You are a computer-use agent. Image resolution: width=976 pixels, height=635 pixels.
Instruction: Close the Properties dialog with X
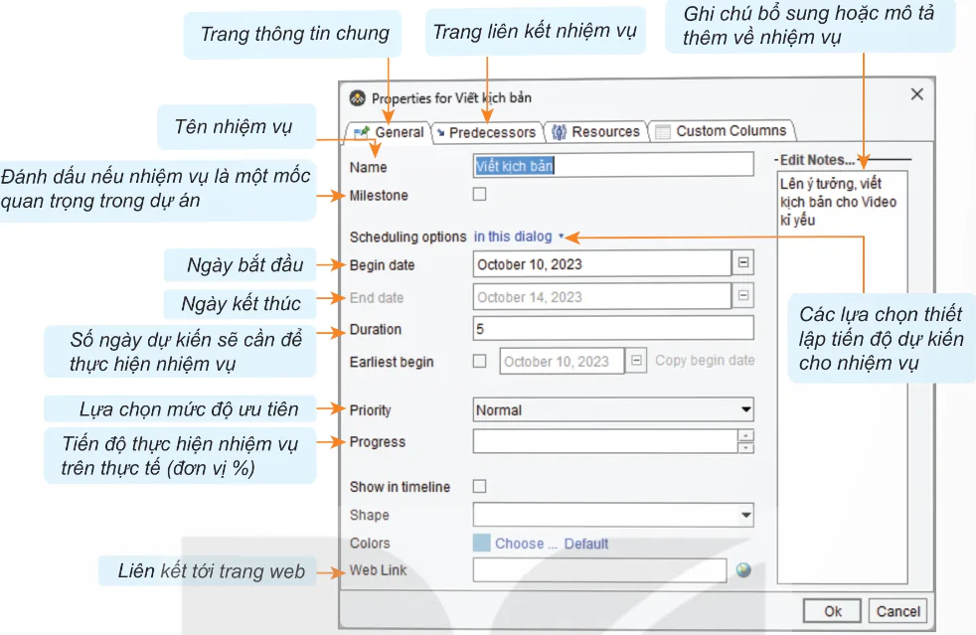click(916, 94)
